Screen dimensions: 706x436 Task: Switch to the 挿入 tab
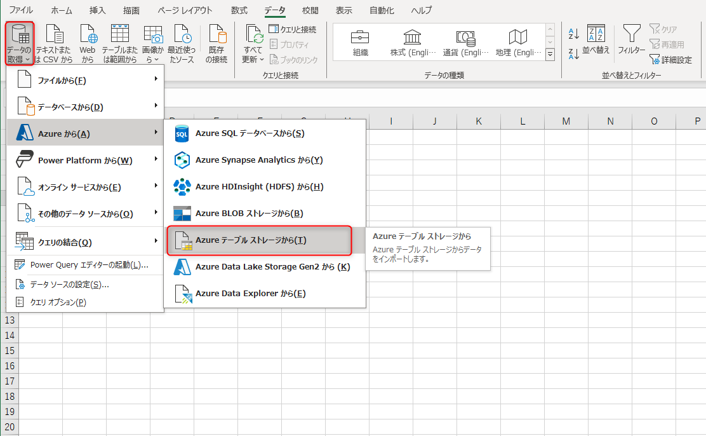97,10
